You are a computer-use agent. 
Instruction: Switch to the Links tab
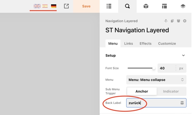(128, 43)
